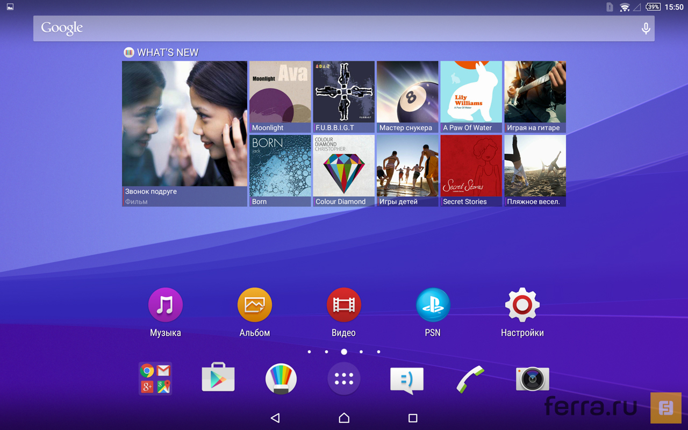The image size is (688, 430).
Task: Open the Звонок подруге film tile
Action: 184,133
